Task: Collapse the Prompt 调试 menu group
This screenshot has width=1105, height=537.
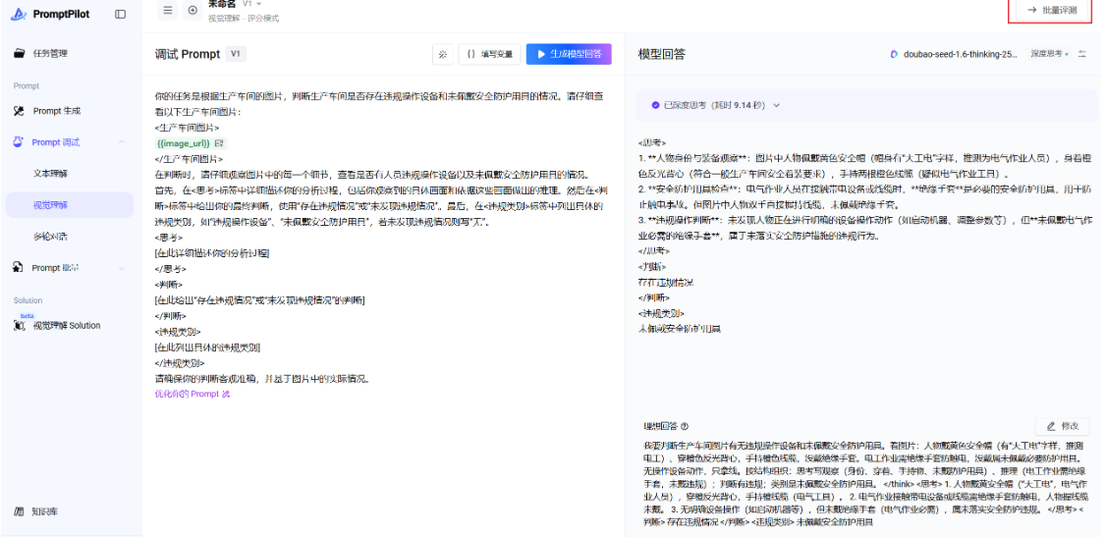Action: coord(121,142)
